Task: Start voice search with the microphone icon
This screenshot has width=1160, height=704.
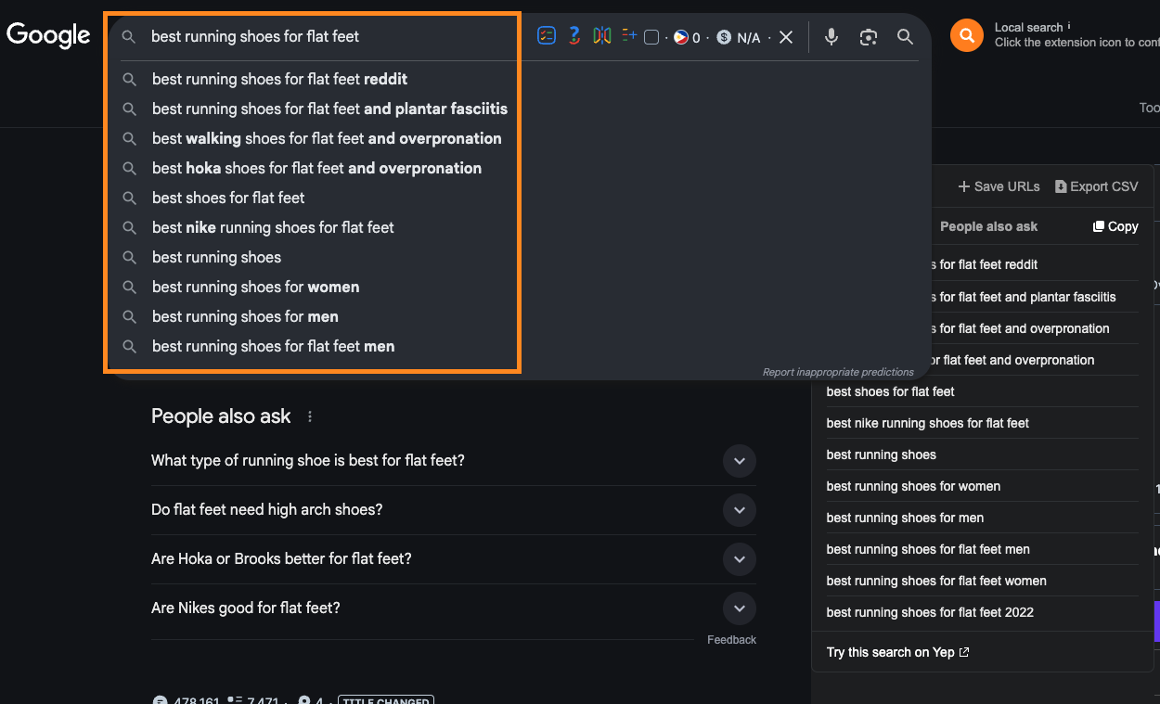Action: pos(831,37)
